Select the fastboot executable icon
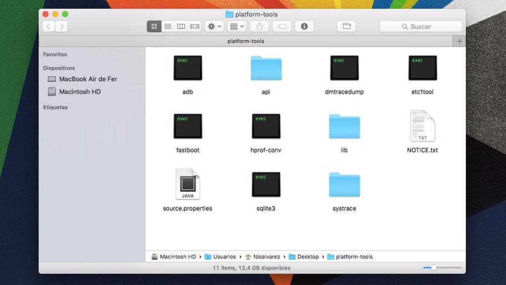Viewport: 506px width, 285px height. (187, 126)
